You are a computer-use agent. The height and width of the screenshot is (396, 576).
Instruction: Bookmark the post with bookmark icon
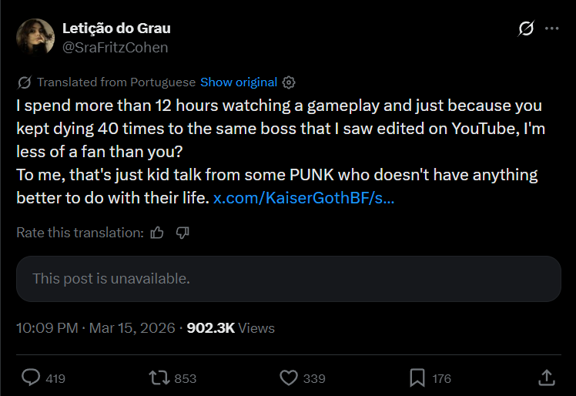point(417,378)
